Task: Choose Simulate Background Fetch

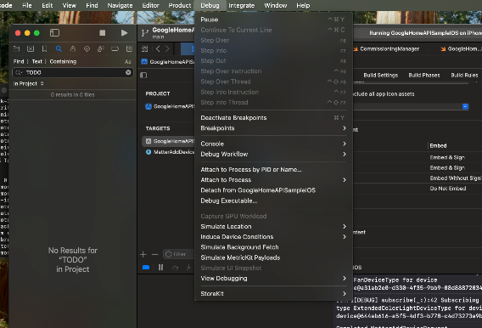Action: tap(273, 247)
